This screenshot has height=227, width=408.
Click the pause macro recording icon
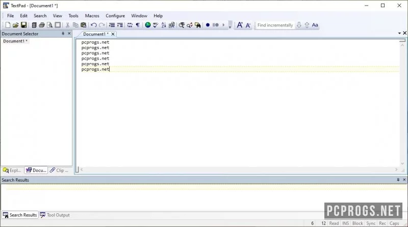coord(215,25)
